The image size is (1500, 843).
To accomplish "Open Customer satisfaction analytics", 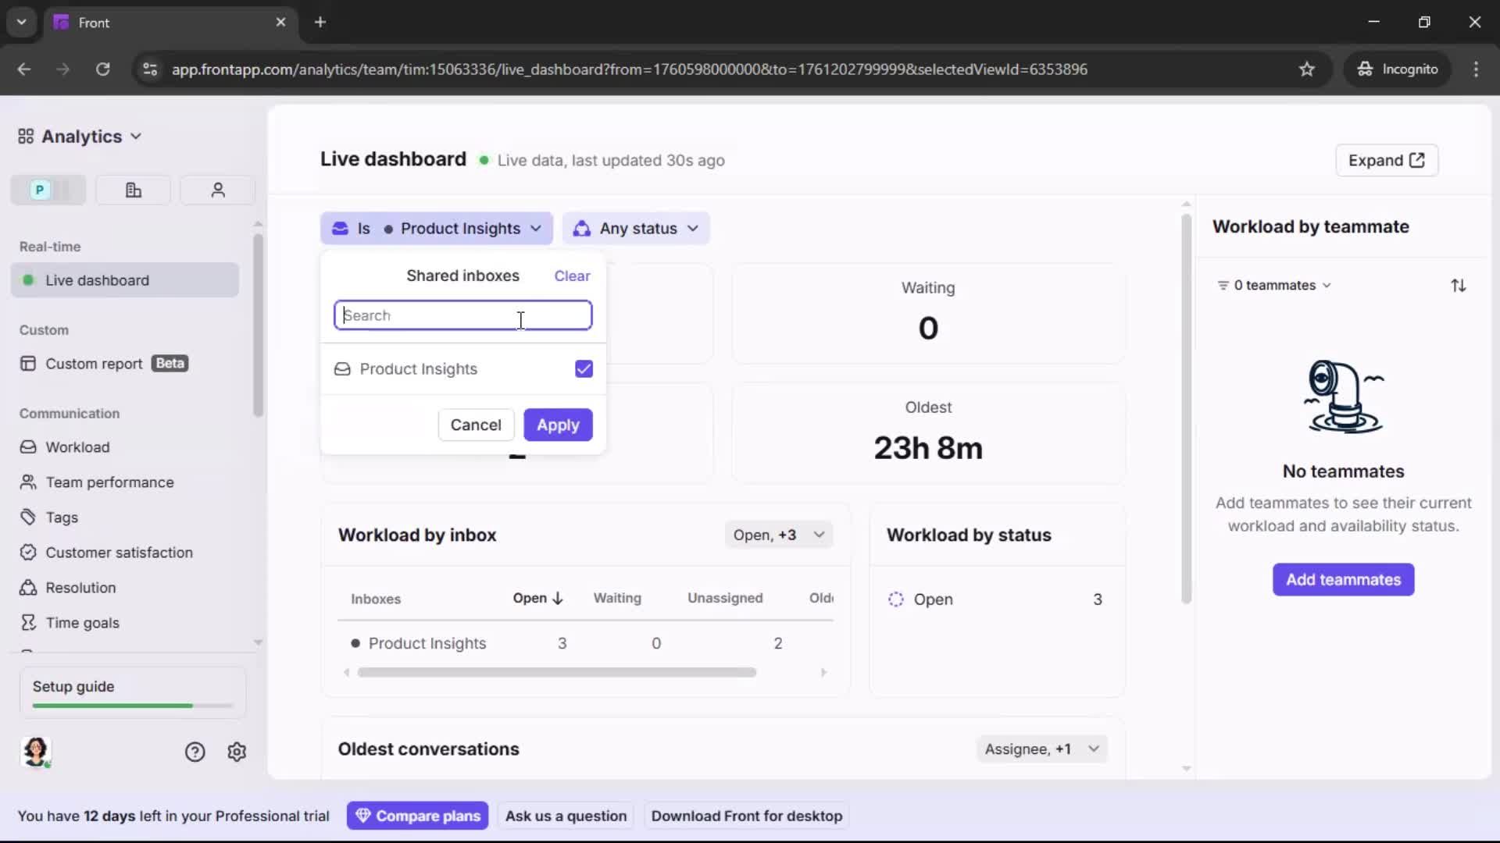I will point(116,552).
